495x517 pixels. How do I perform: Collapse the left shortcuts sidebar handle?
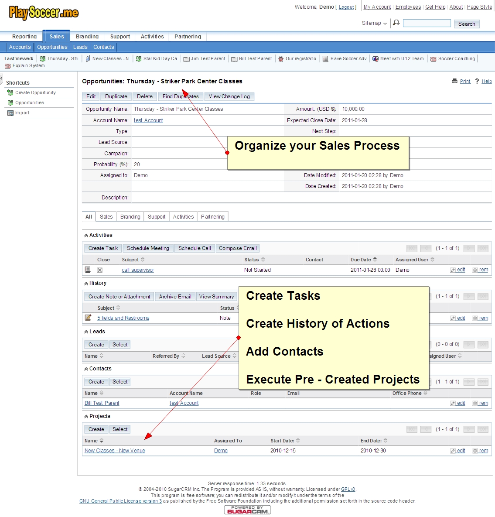pos(1,79)
